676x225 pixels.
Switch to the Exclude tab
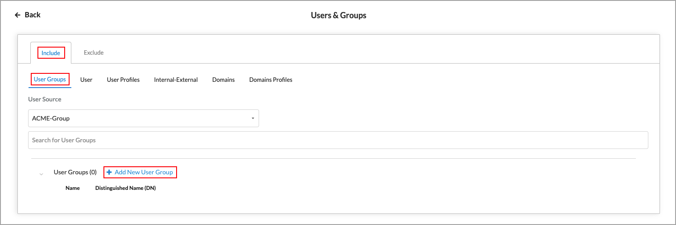tap(94, 53)
